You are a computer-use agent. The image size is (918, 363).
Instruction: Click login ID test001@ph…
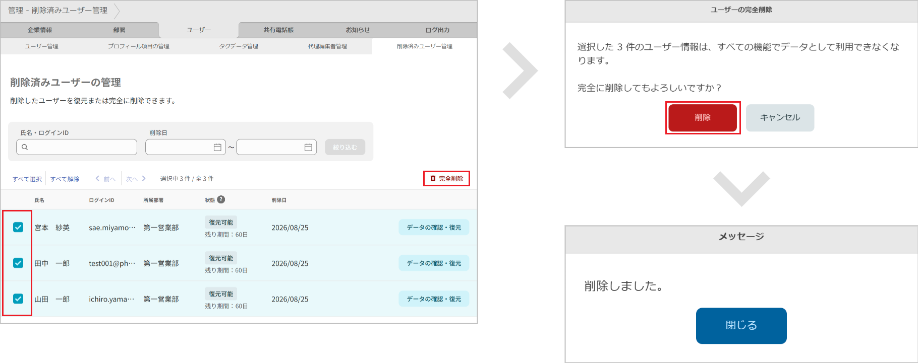coord(112,263)
